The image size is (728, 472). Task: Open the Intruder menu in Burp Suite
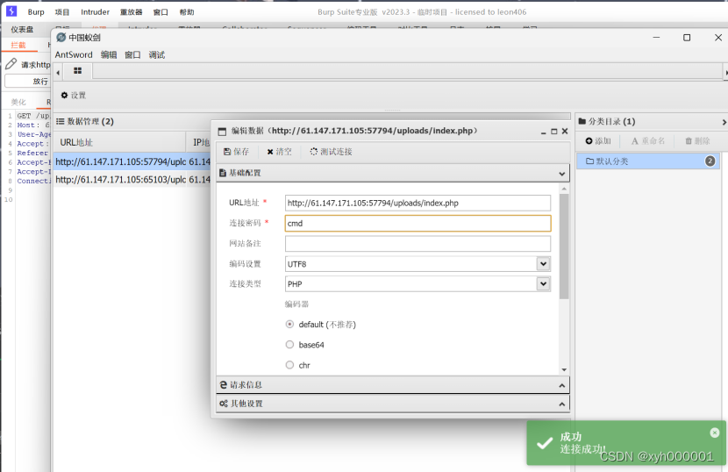click(x=96, y=12)
